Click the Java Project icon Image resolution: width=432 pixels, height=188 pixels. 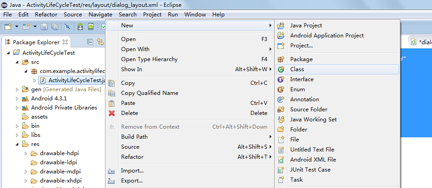(x=281, y=26)
